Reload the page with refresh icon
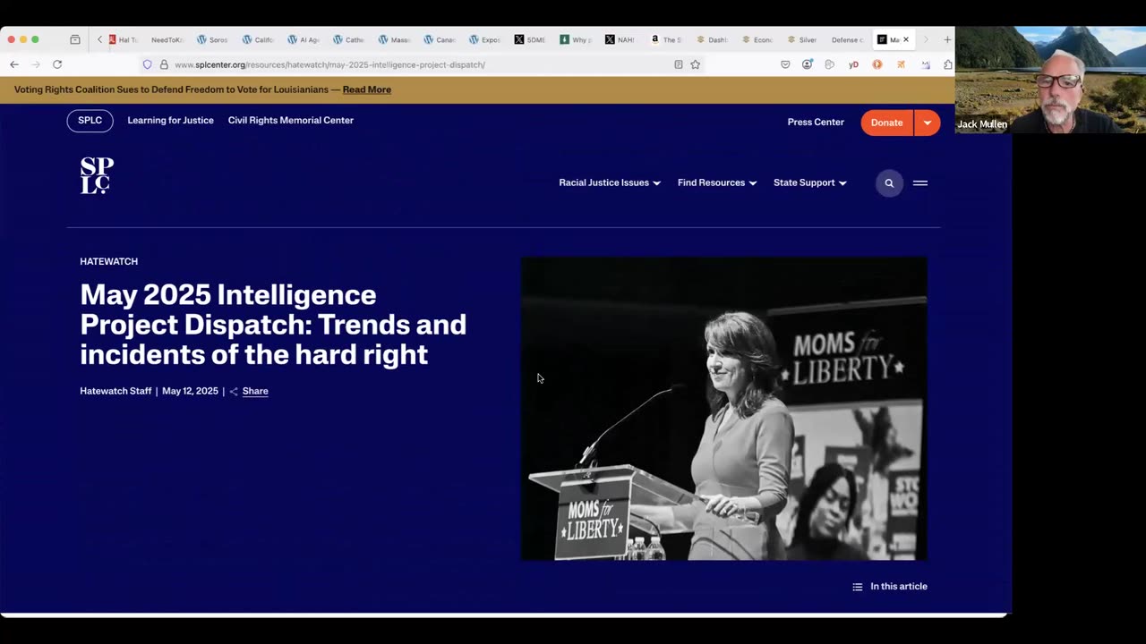 [x=57, y=64]
